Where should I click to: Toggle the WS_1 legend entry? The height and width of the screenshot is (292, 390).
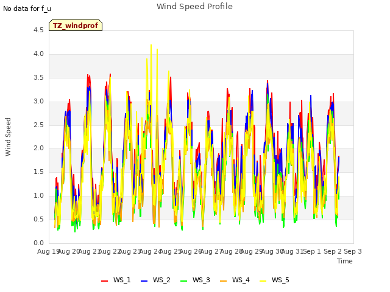click(116, 280)
